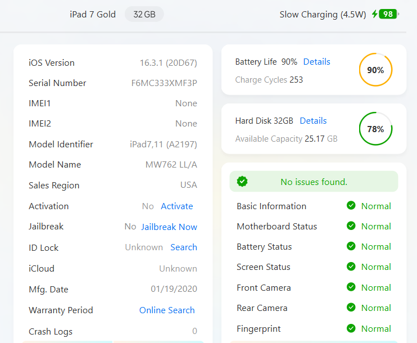
Task: Search the ID Lock status
Action: coord(184,247)
